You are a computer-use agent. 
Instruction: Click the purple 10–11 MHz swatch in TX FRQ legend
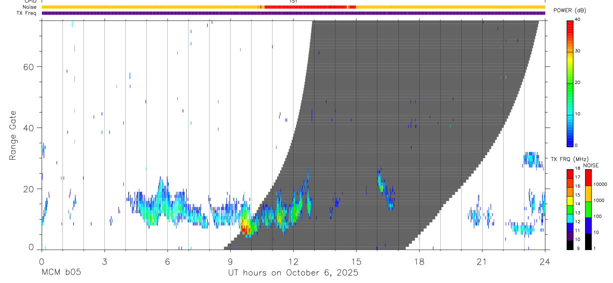pyautogui.click(x=570, y=236)
